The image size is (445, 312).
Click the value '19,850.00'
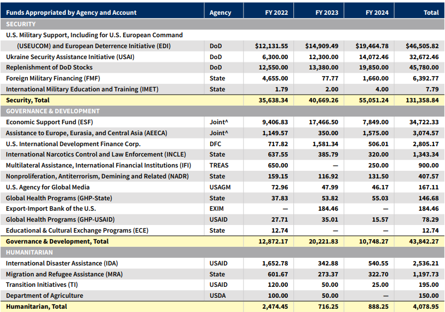(373, 67)
